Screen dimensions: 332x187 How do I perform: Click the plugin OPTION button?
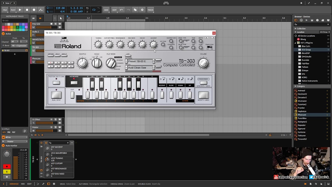pos(51,55)
